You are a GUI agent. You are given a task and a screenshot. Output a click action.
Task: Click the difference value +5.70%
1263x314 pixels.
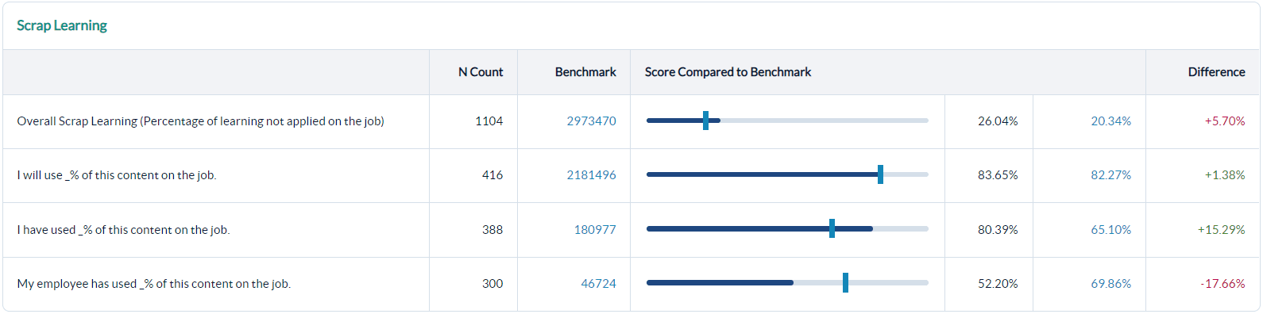tap(1225, 121)
